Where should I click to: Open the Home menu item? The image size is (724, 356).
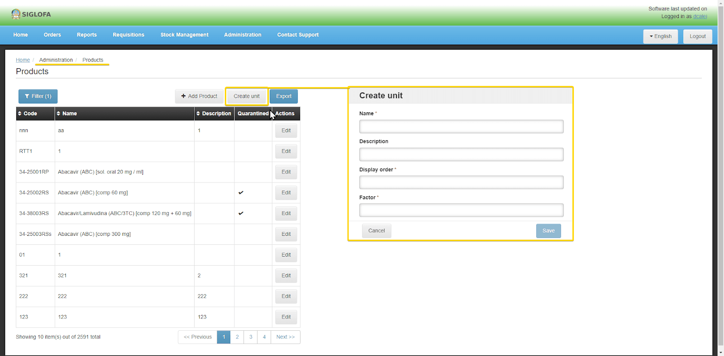pos(20,35)
